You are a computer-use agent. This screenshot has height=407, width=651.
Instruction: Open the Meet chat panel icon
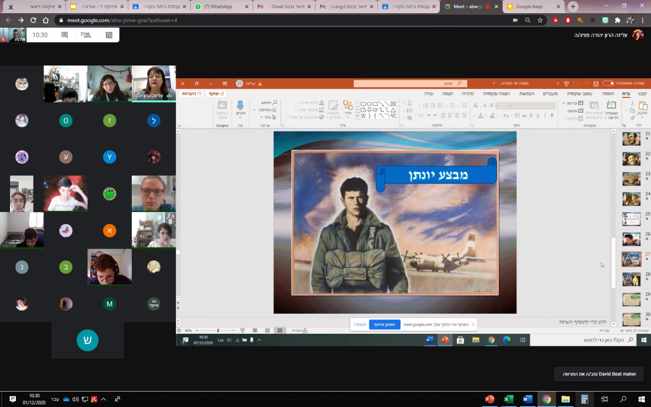tap(64, 35)
